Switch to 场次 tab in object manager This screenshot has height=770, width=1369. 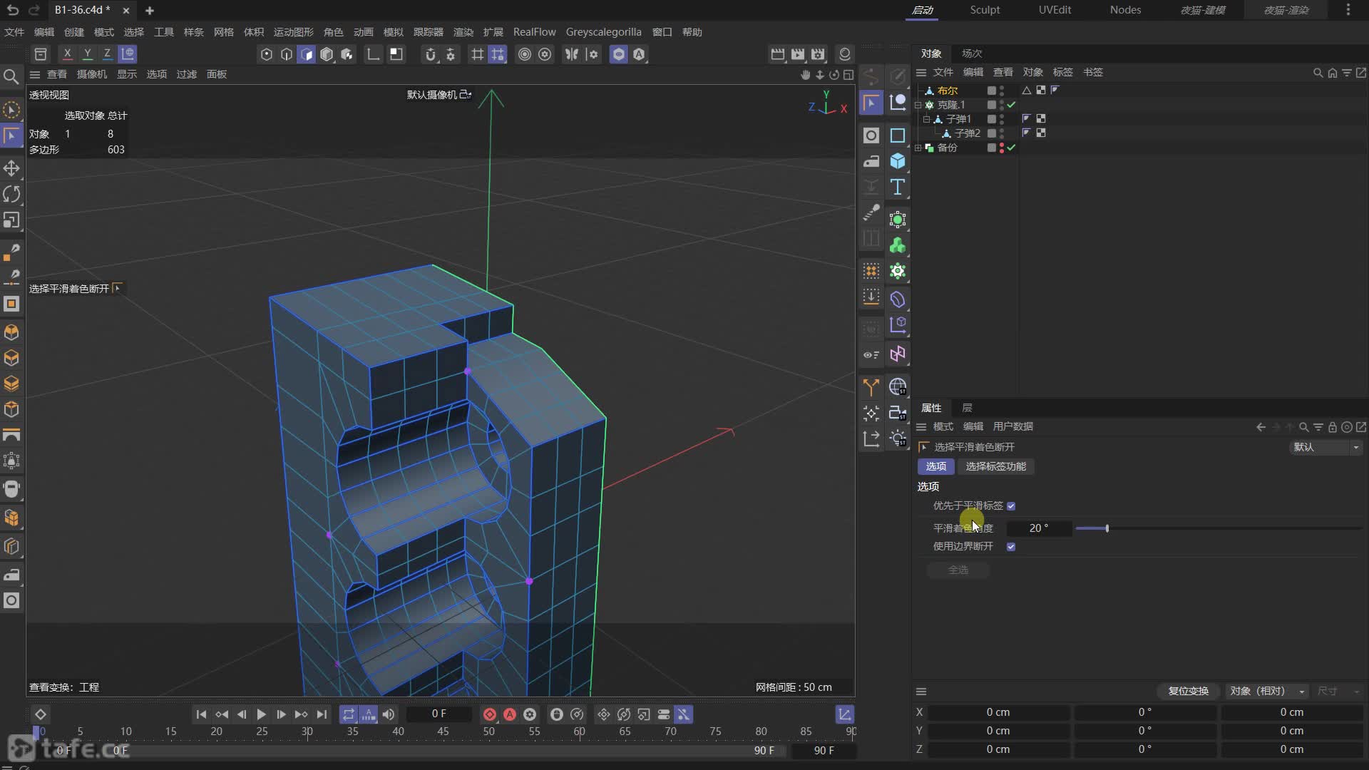coord(972,53)
